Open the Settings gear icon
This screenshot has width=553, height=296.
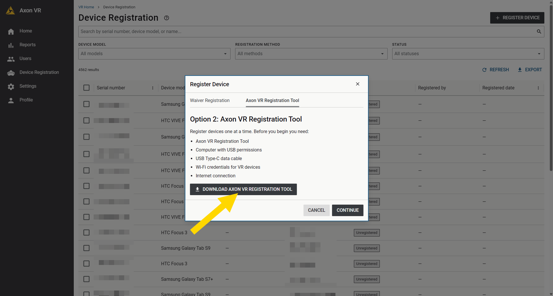click(x=11, y=87)
